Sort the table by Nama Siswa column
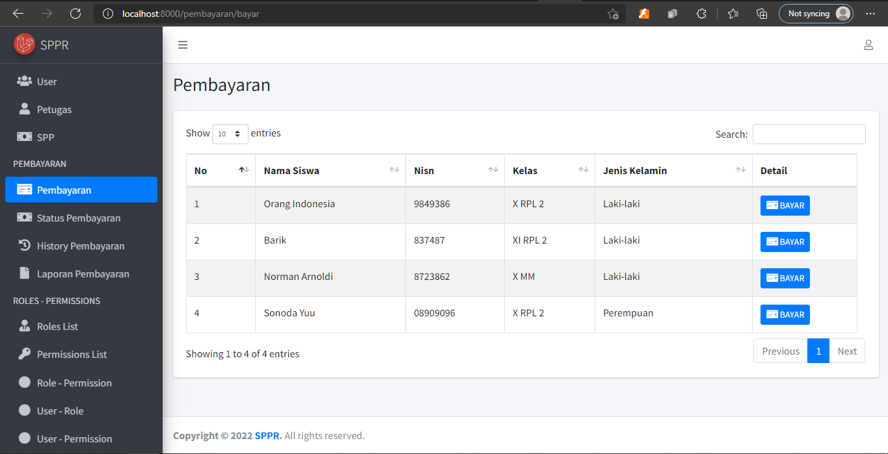Screen dimensions: 888x454 291,170
